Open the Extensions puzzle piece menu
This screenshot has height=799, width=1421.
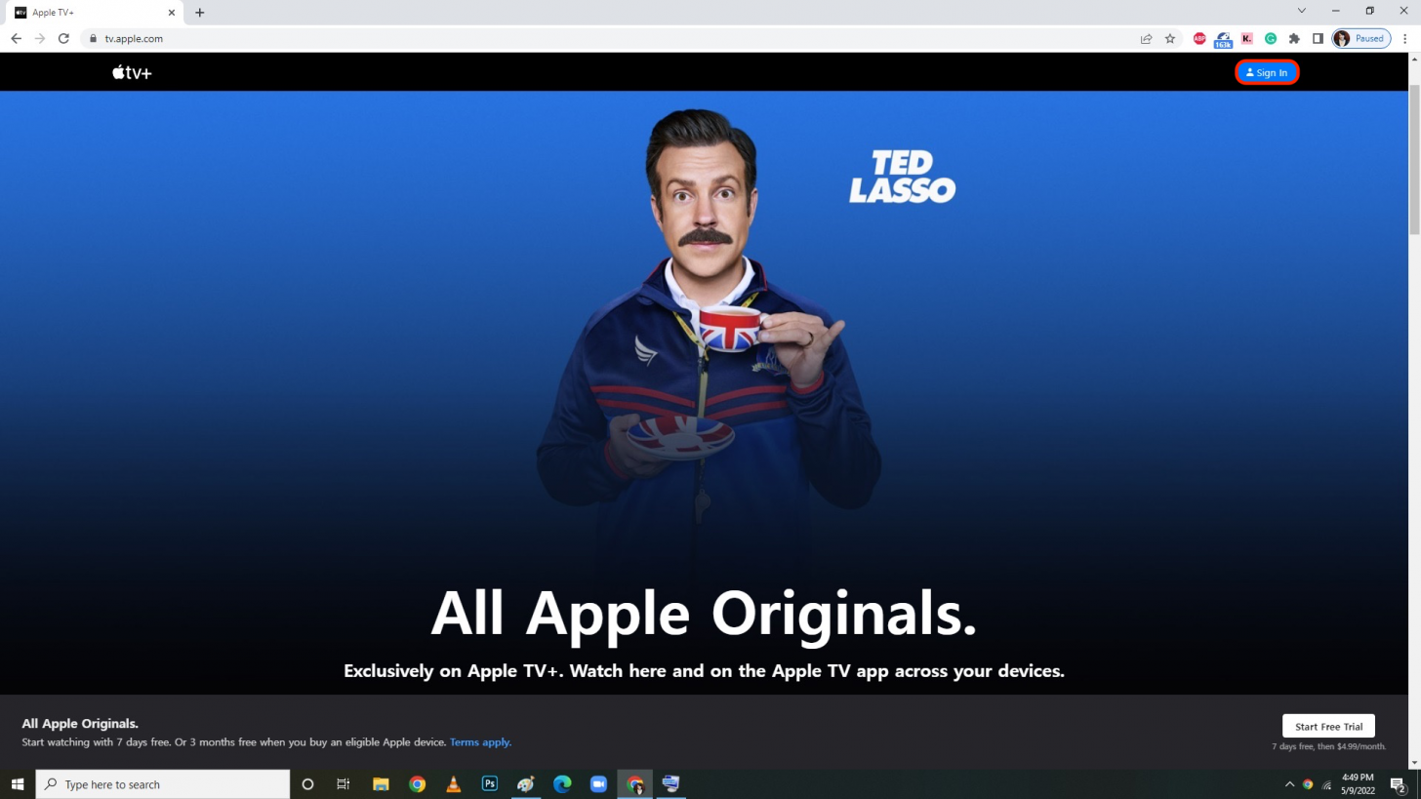click(x=1294, y=39)
